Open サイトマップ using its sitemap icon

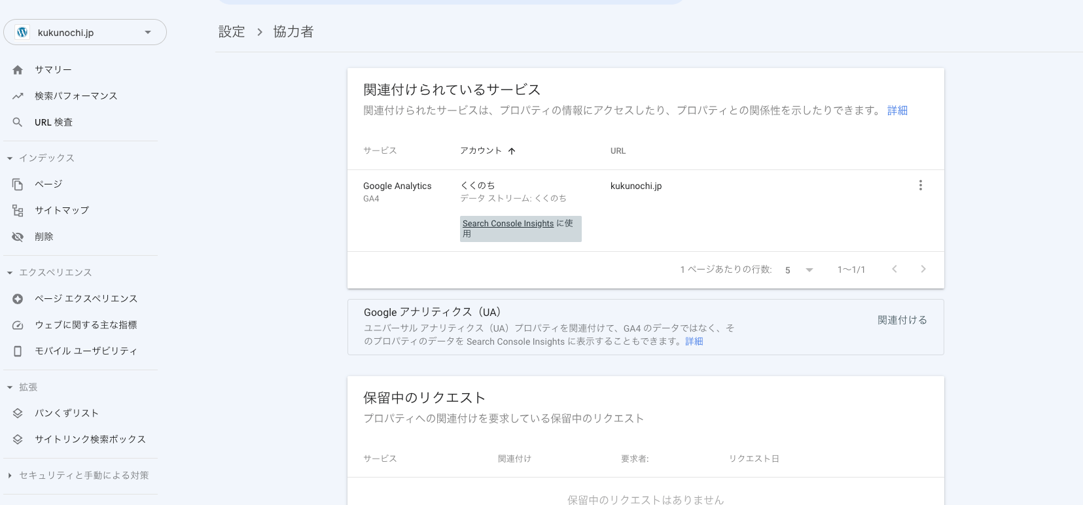coord(18,211)
